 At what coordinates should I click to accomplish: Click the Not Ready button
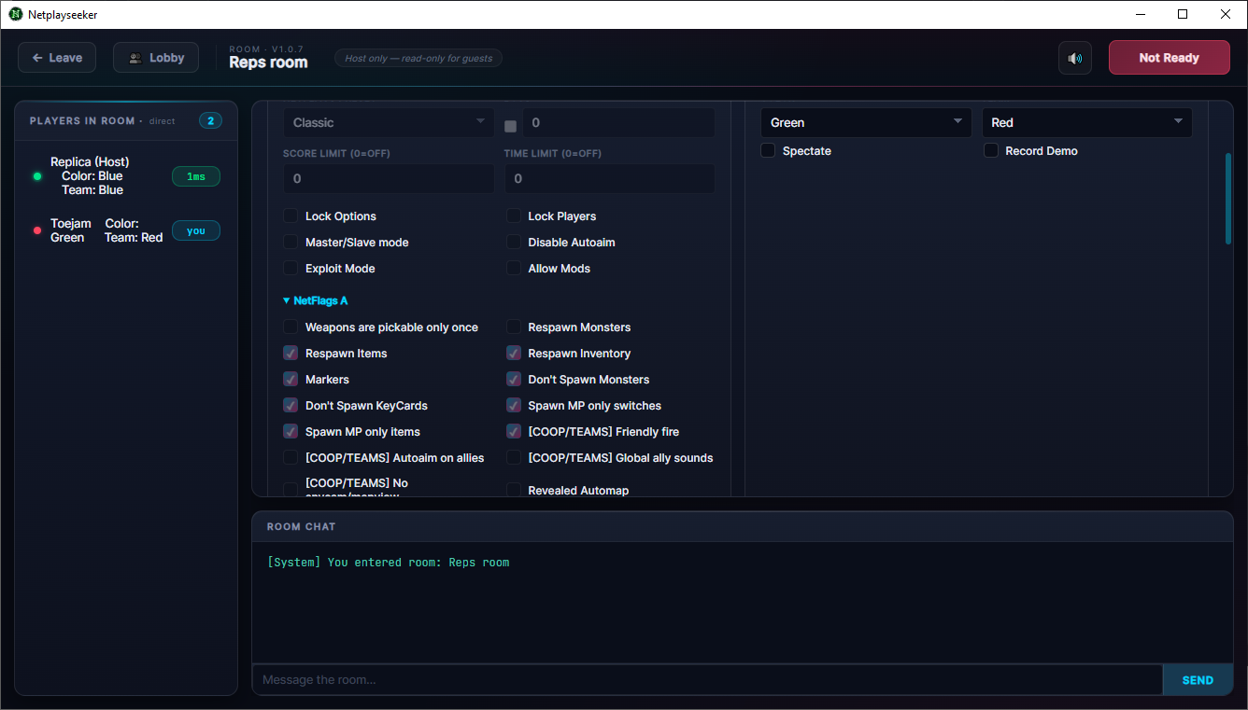(1169, 58)
